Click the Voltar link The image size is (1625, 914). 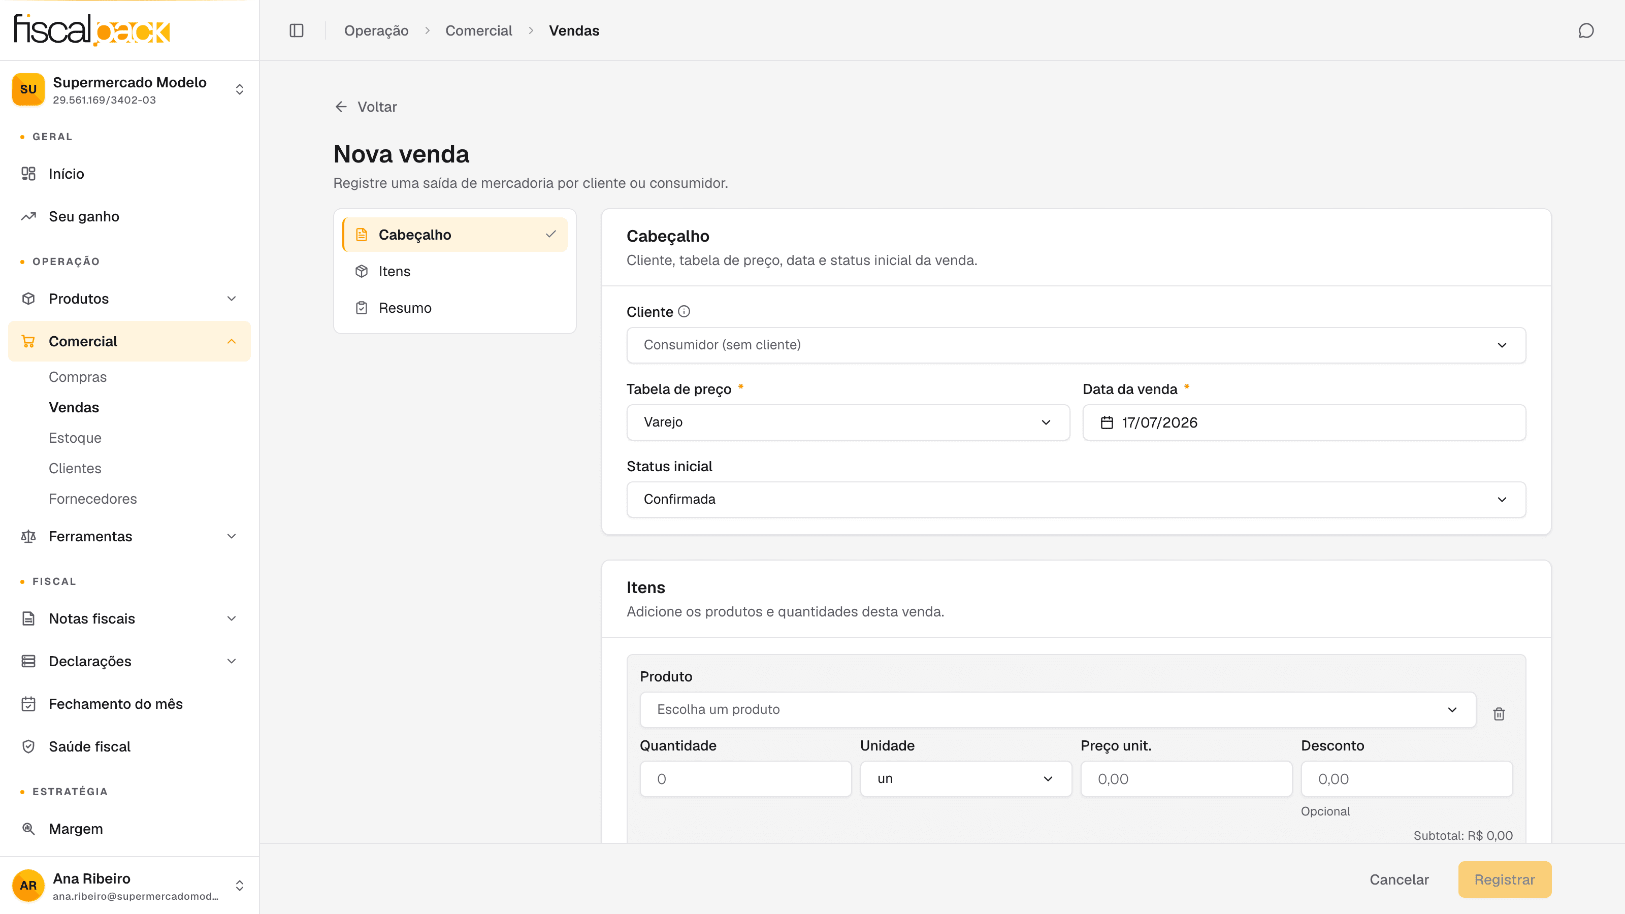(366, 107)
